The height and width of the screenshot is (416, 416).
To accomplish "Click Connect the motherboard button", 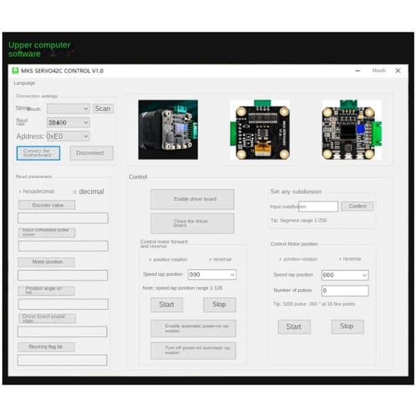I will click(38, 153).
